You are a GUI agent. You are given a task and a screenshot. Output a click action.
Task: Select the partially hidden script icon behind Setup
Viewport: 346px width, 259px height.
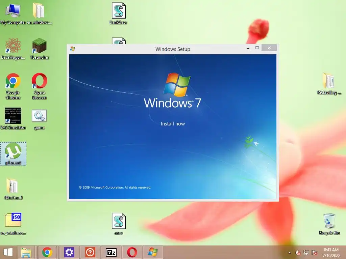119,41
